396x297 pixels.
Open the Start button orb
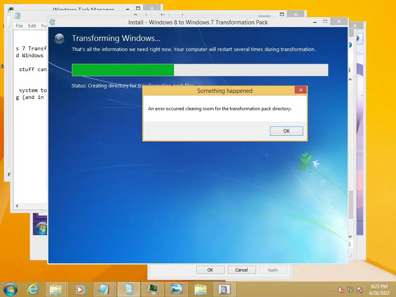[10, 289]
